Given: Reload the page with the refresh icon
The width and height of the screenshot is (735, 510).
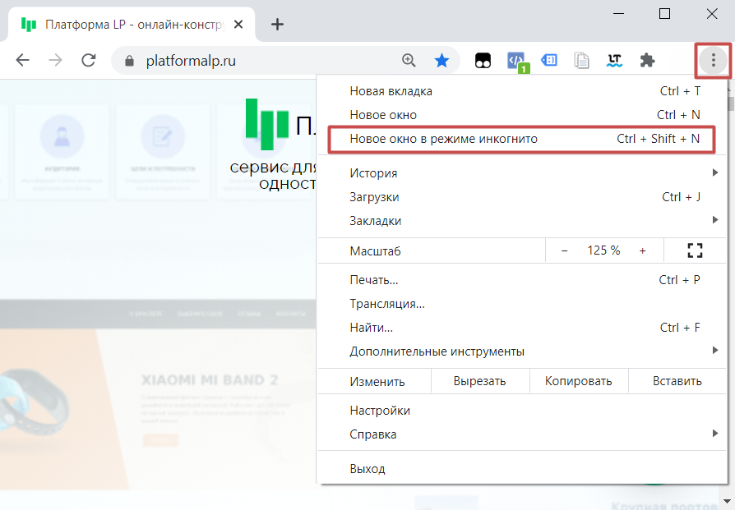Looking at the screenshot, I should coord(88,60).
